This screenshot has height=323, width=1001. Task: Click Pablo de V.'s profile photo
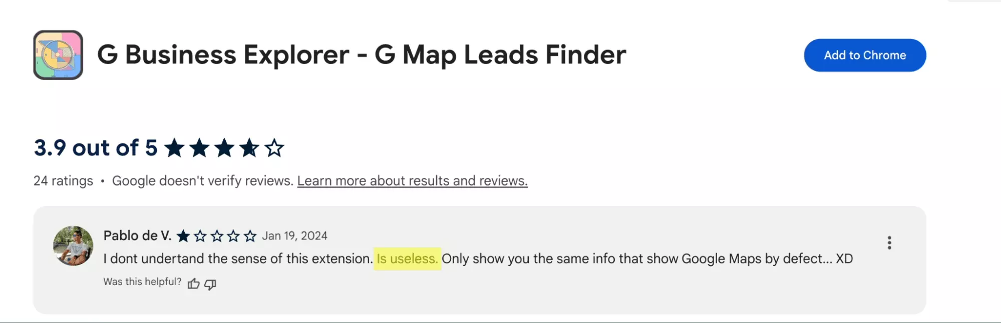(x=73, y=245)
